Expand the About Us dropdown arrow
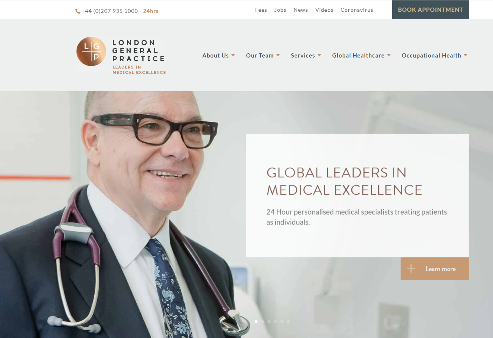 point(233,55)
